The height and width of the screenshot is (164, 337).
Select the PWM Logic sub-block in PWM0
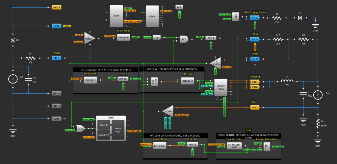[118, 129]
